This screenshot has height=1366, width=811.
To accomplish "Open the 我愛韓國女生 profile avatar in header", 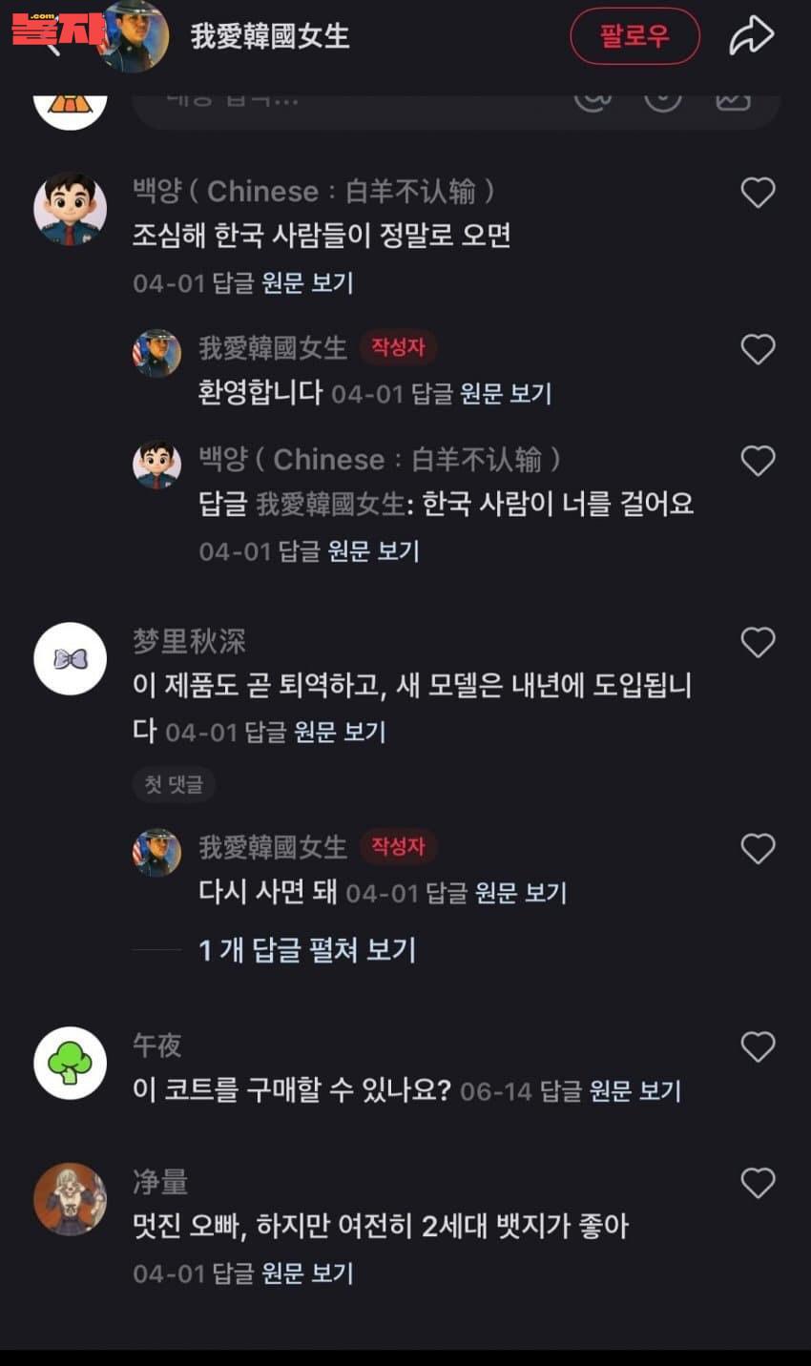I will [135, 36].
